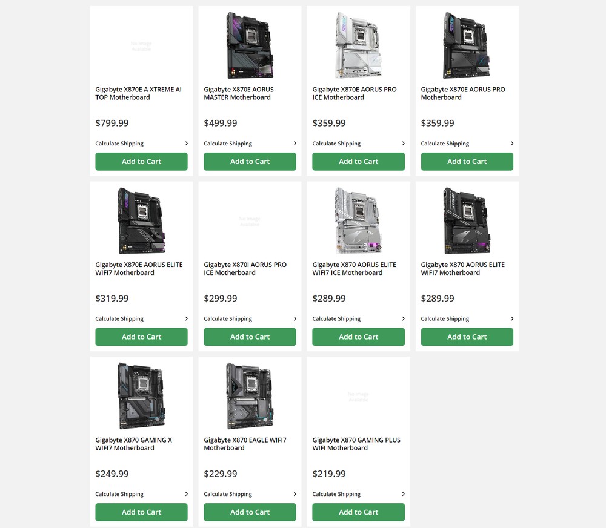Open Gigabyte X870I AORUS PRO ICE title link
The image size is (606, 528).
pyautogui.click(x=245, y=269)
